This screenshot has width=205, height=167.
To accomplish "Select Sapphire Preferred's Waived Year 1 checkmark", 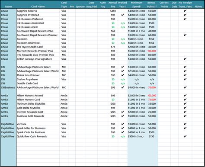I will (123, 15).
